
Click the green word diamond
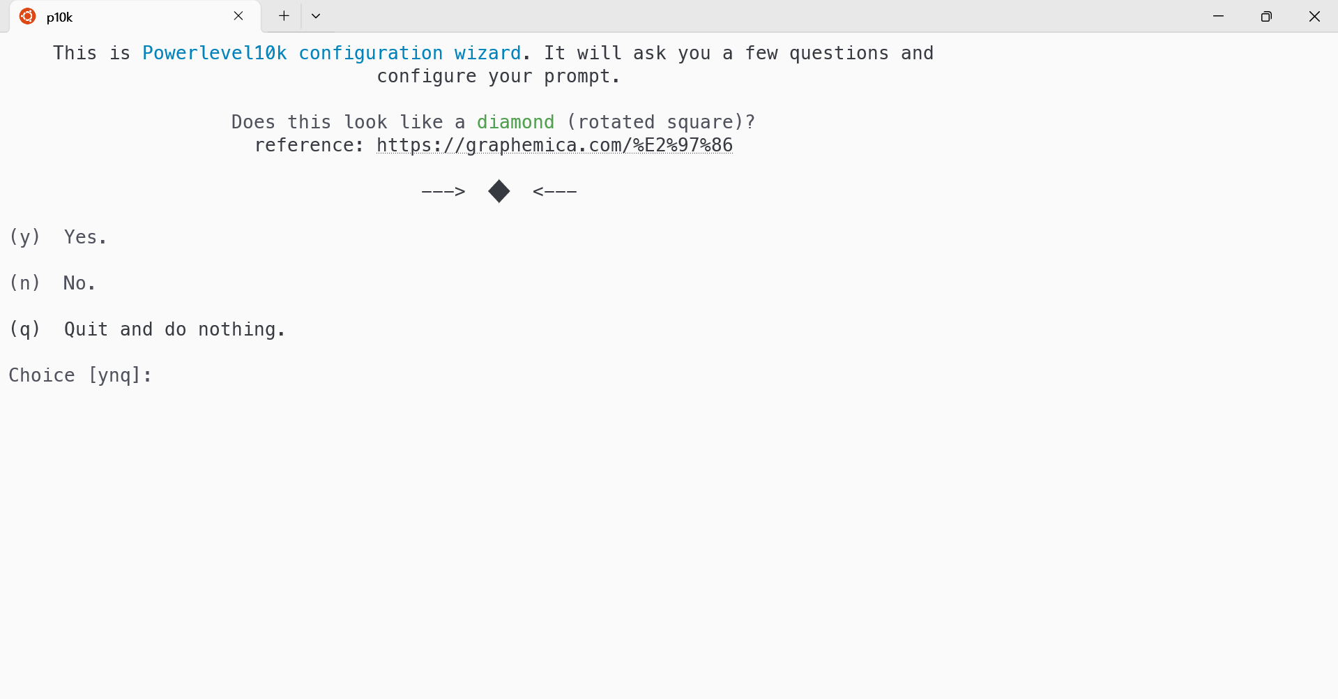515,122
